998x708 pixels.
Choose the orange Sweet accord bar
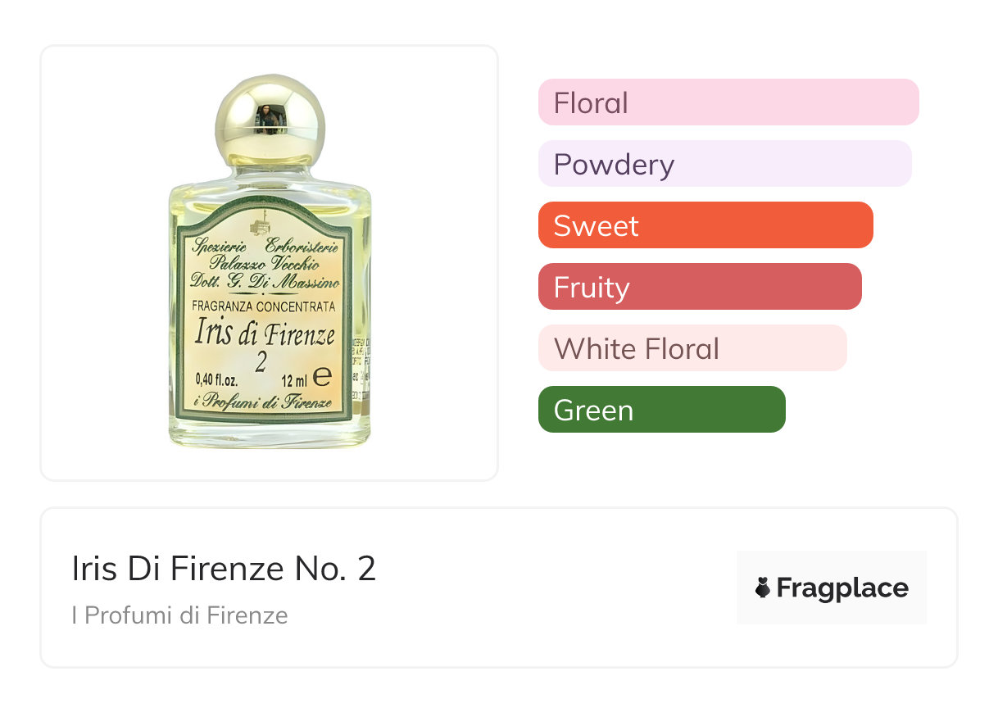(705, 225)
